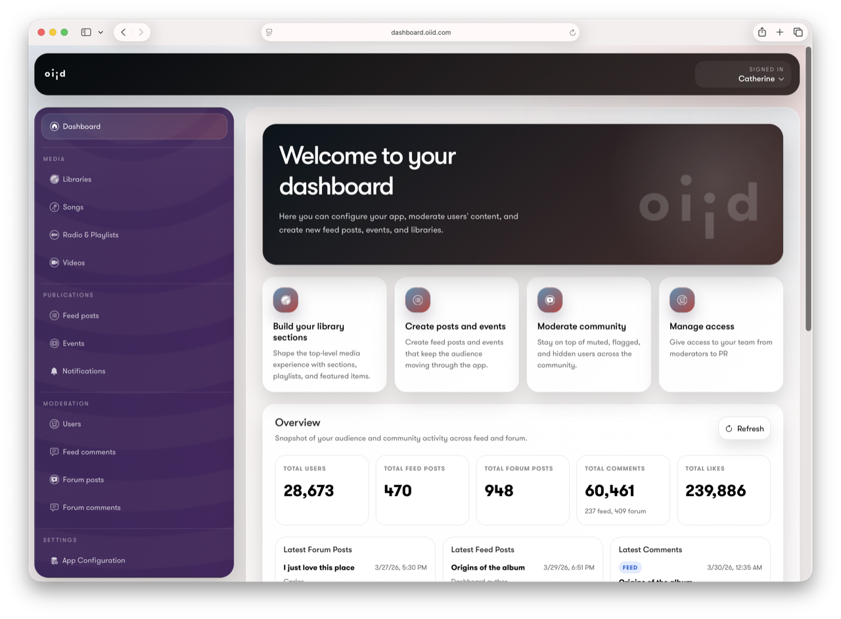The height and width of the screenshot is (619, 841).
Task: Select the Users moderation icon
Action: point(54,424)
